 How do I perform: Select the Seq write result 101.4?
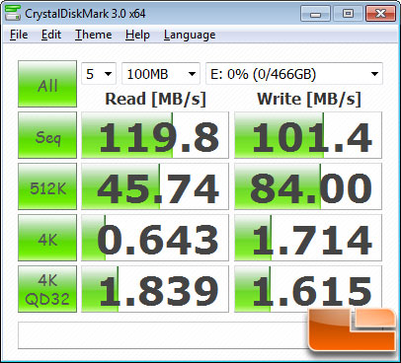(x=308, y=135)
